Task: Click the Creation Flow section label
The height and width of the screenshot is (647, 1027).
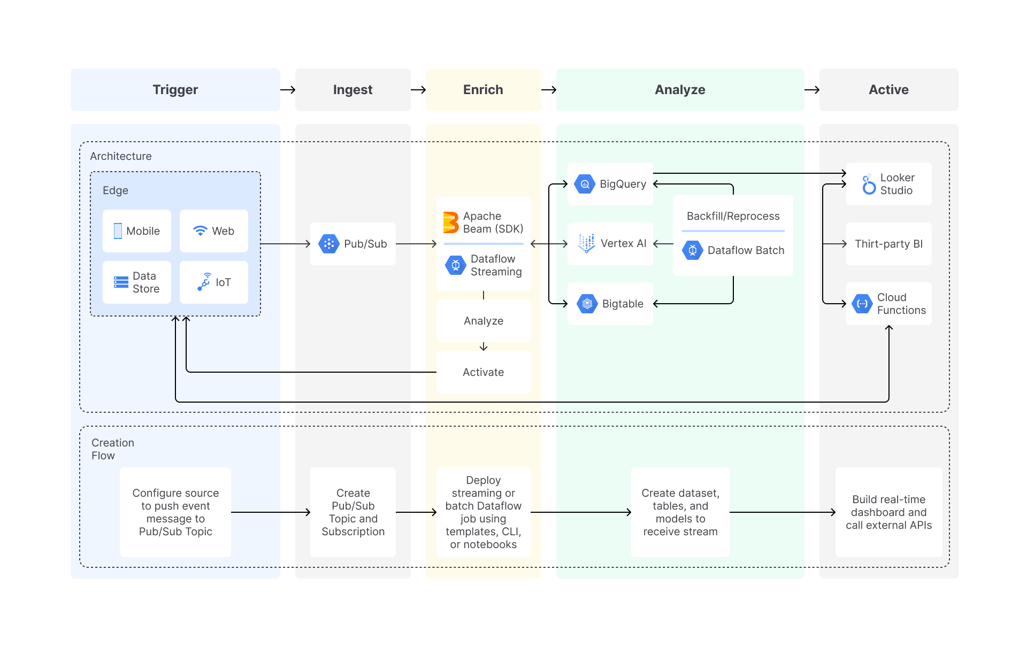Action: point(113,449)
